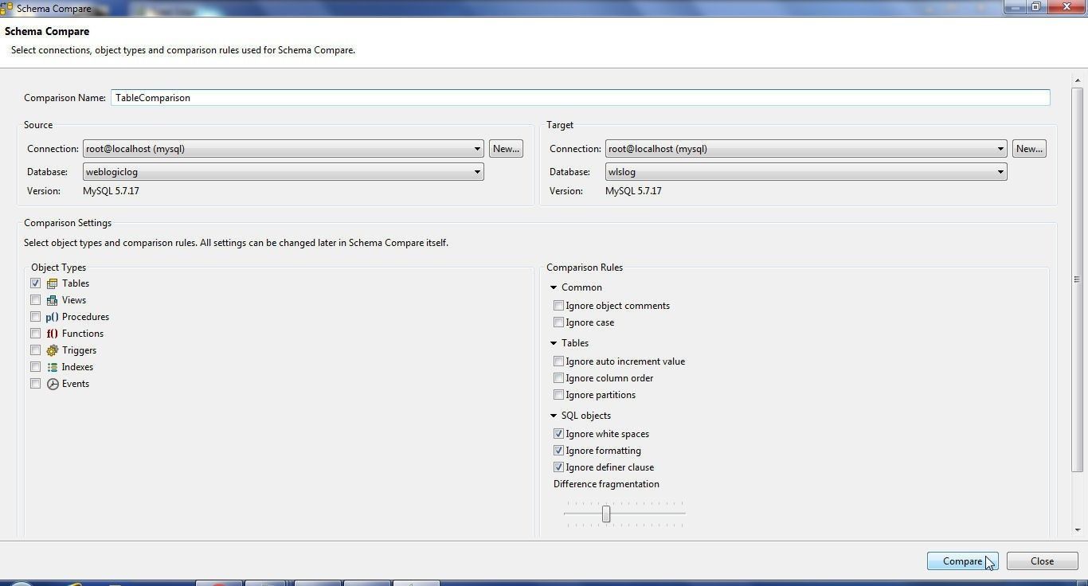Collapse the SQL objects section
Screen dimensions: 1088x586
point(554,416)
